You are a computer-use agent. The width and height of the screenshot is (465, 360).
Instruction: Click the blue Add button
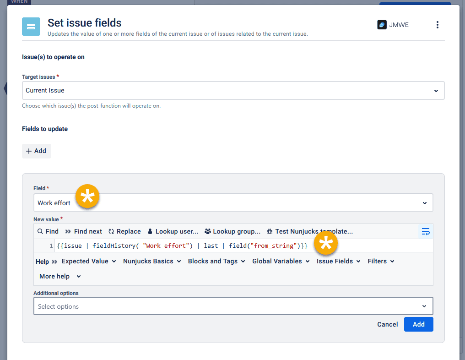pyautogui.click(x=418, y=324)
